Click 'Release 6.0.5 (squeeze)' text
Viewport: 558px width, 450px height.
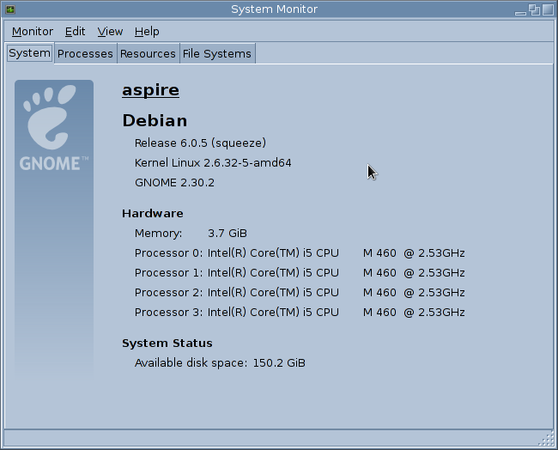(200, 143)
